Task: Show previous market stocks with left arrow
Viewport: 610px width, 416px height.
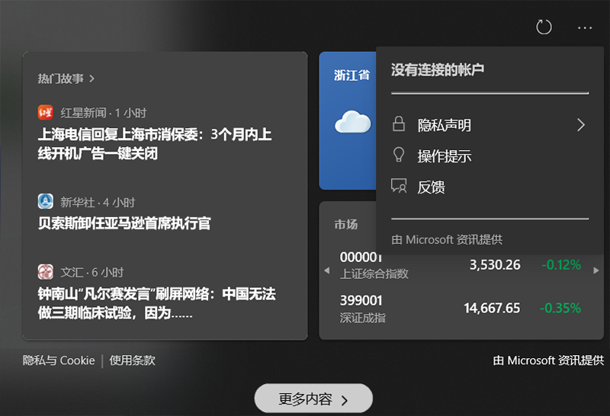Action: pos(327,270)
